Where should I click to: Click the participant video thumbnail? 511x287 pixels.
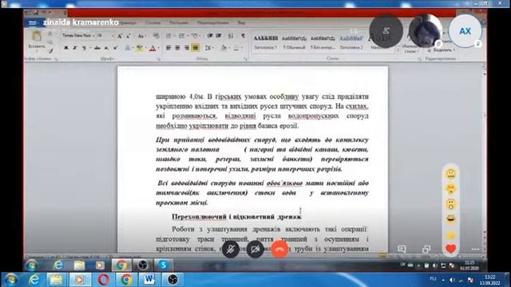426,31
